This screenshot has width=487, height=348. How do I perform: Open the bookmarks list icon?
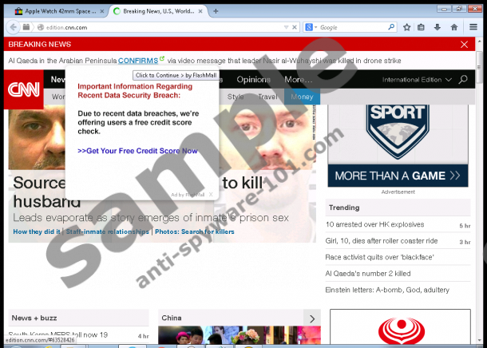point(422,27)
